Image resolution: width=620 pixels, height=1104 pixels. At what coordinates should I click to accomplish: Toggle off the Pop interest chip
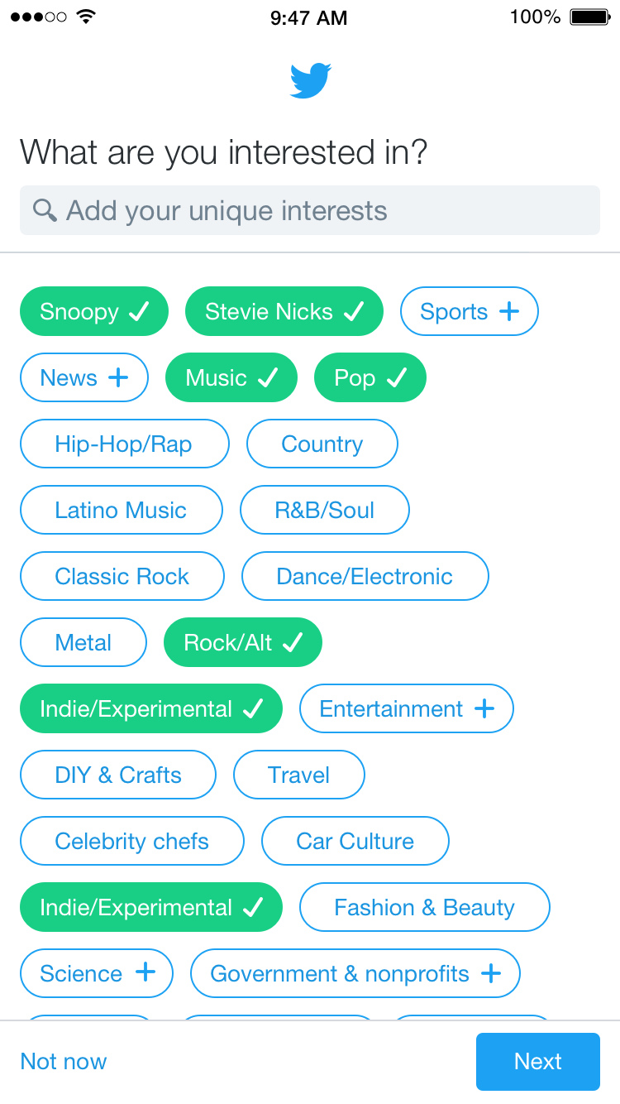coord(370,378)
